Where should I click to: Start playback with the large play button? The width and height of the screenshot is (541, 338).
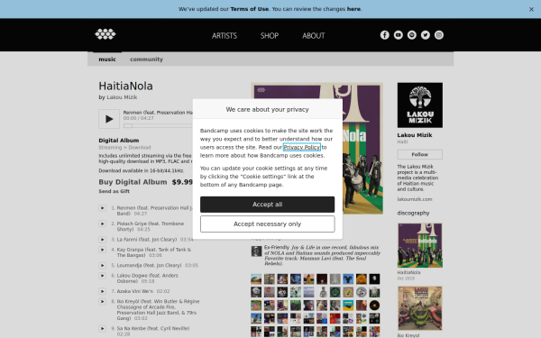point(109,119)
